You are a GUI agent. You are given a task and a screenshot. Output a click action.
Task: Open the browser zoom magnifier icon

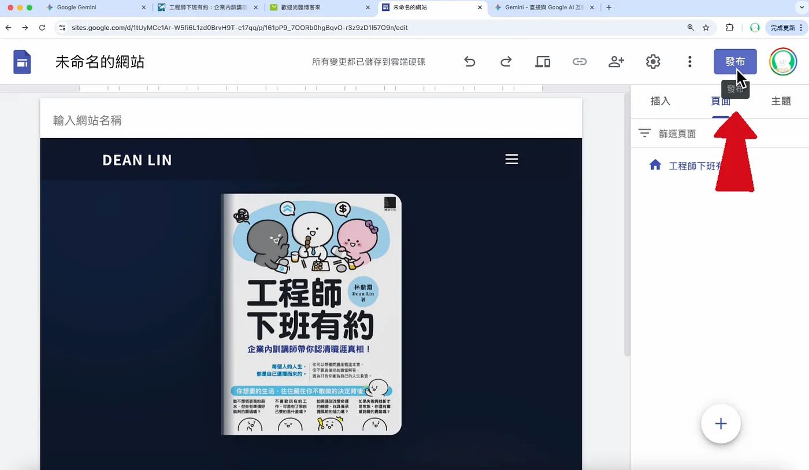pos(691,27)
